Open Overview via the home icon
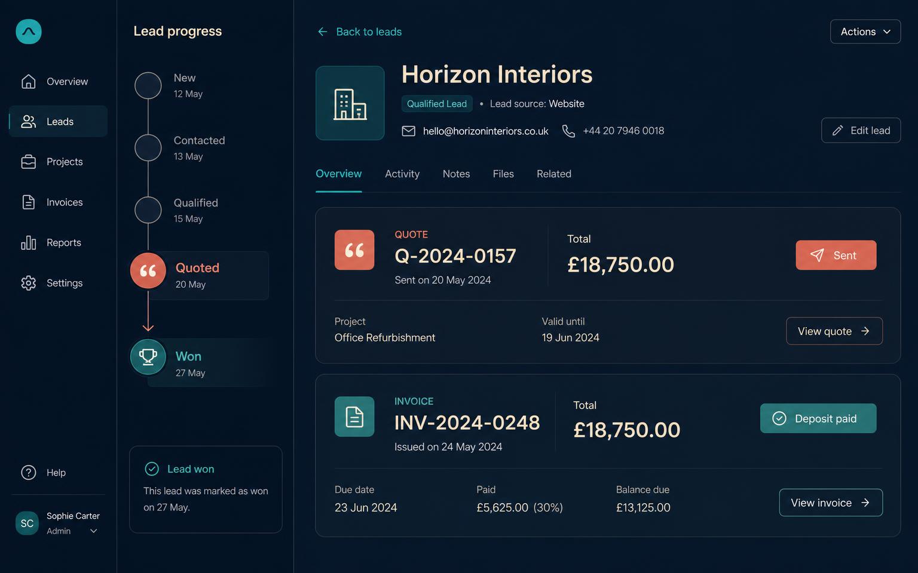This screenshot has height=573, width=918. pos(29,81)
